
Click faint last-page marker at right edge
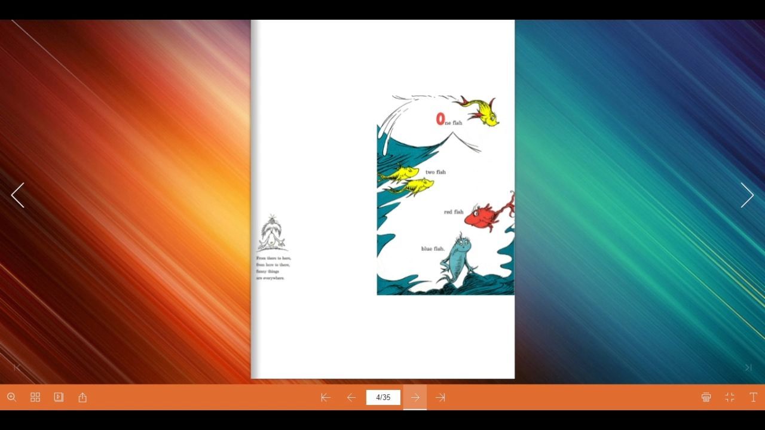[748, 367]
